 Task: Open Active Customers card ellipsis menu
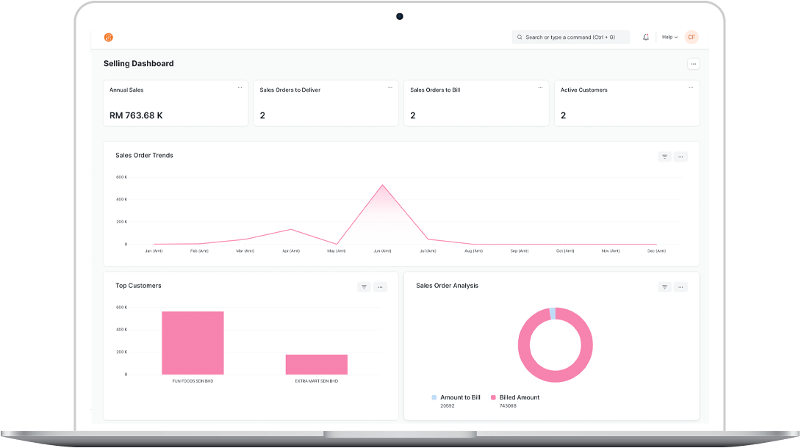[691, 87]
